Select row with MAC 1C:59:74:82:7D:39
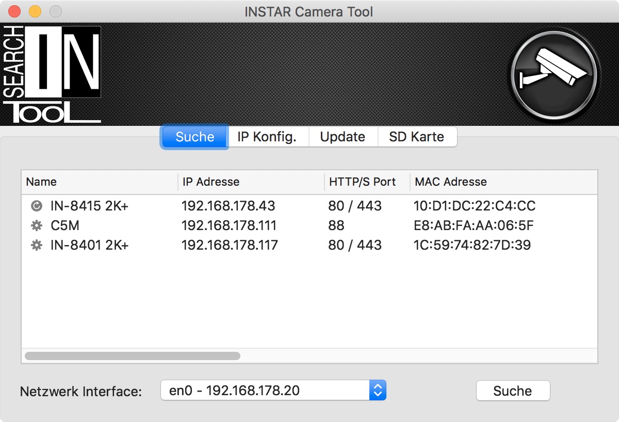619x422 pixels. click(x=472, y=245)
